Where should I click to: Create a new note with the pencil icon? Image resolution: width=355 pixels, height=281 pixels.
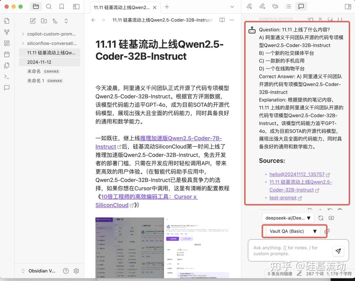(33, 20)
